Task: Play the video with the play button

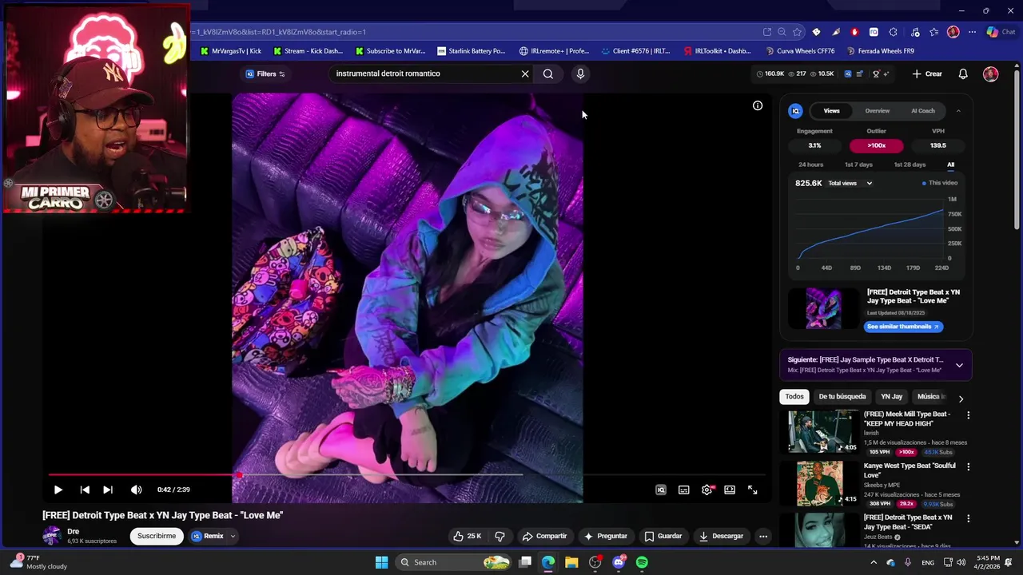Action: pyautogui.click(x=58, y=490)
